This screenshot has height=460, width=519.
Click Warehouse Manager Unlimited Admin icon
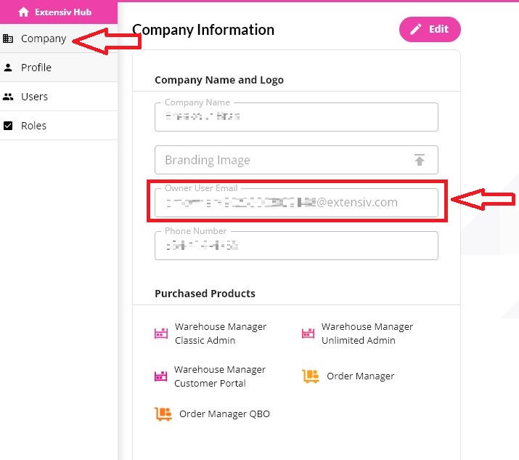point(308,333)
